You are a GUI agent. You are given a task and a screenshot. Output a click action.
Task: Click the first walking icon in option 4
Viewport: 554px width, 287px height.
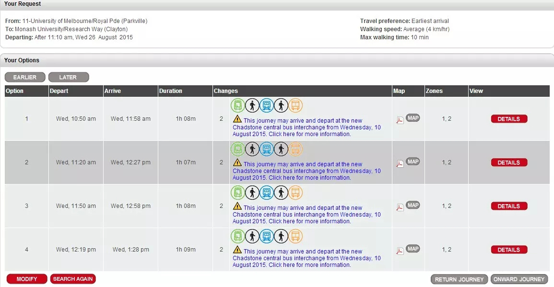(252, 236)
